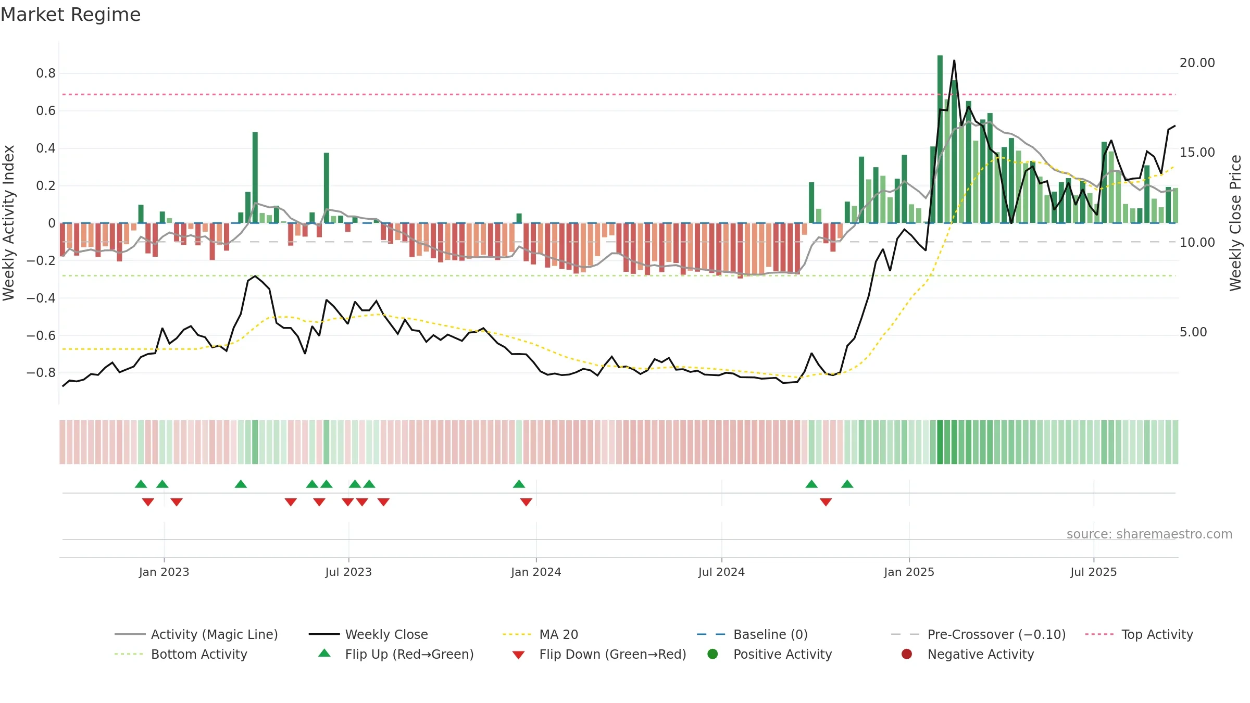Click the Jul 2025 x-axis label
The width and height of the screenshot is (1250, 703).
1093,572
